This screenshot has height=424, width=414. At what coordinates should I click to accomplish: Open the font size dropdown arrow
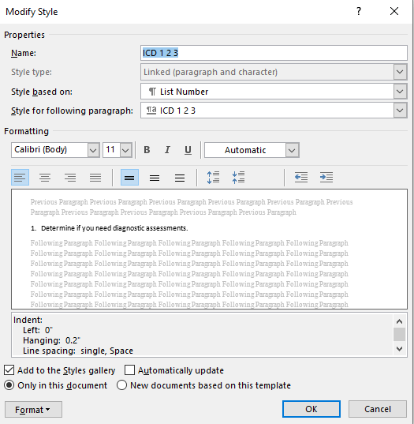pyautogui.click(x=125, y=150)
